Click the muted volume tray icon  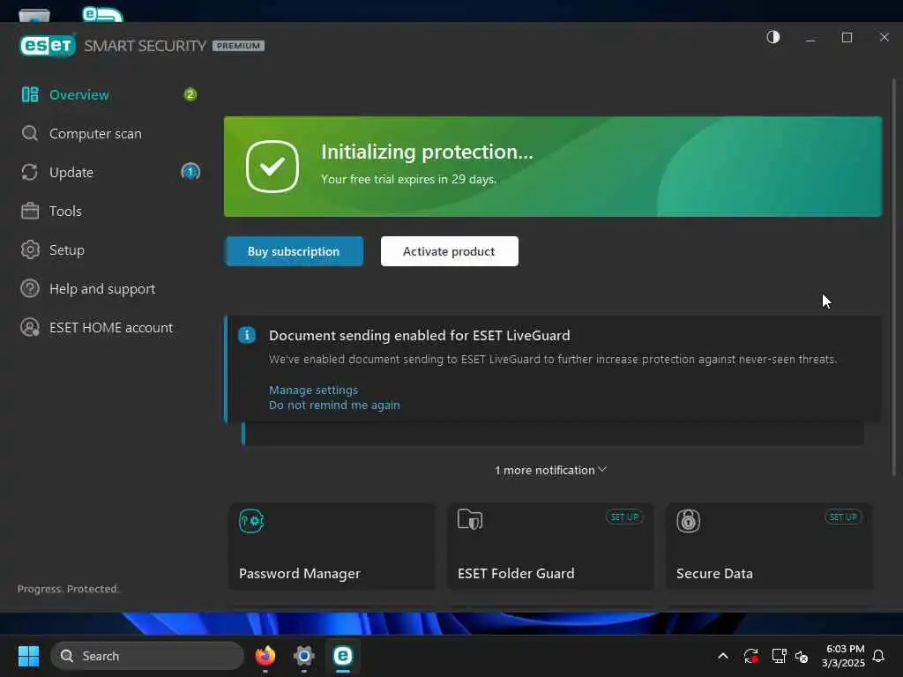click(801, 656)
